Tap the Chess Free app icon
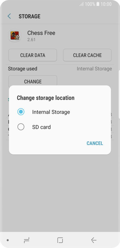Screen dimensions: 120x248 pos(15,36)
